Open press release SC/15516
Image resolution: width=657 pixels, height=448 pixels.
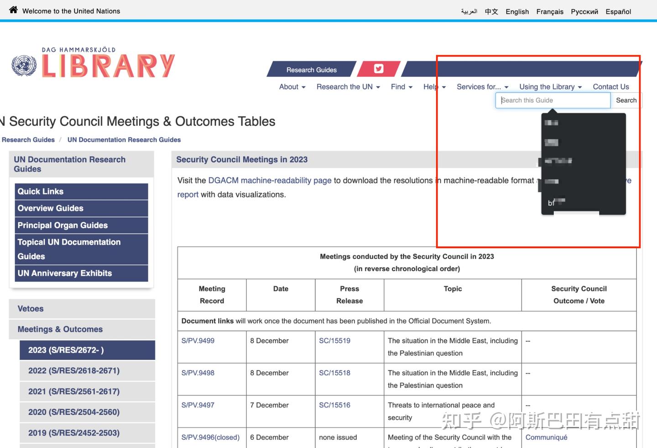pos(335,405)
